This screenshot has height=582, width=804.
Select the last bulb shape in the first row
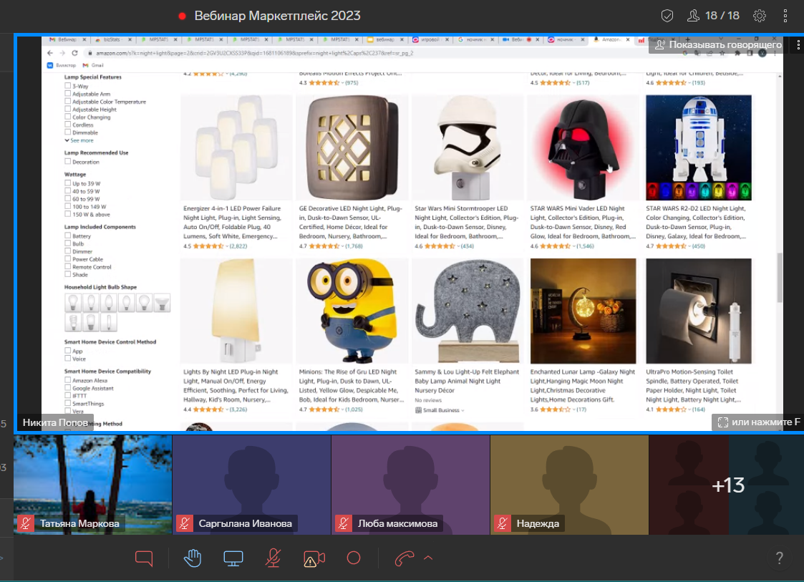coord(162,303)
